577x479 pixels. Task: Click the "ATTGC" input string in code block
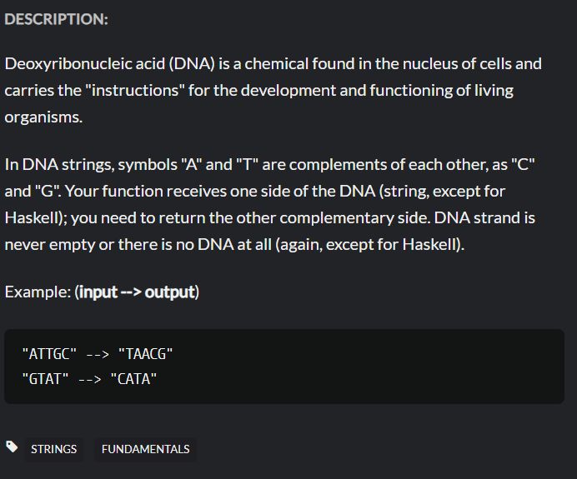(x=49, y=354)
